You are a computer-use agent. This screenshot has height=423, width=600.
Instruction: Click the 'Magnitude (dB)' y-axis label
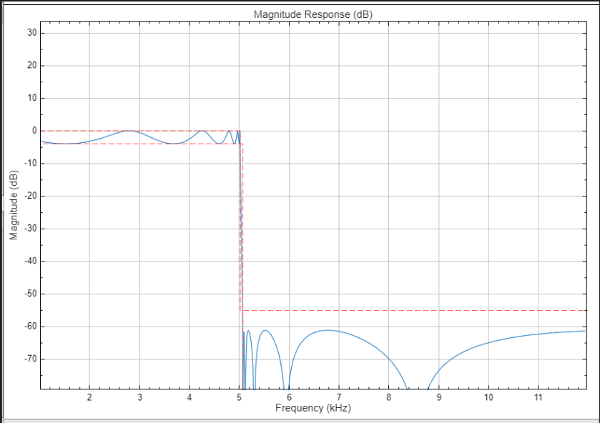(14, 206)
